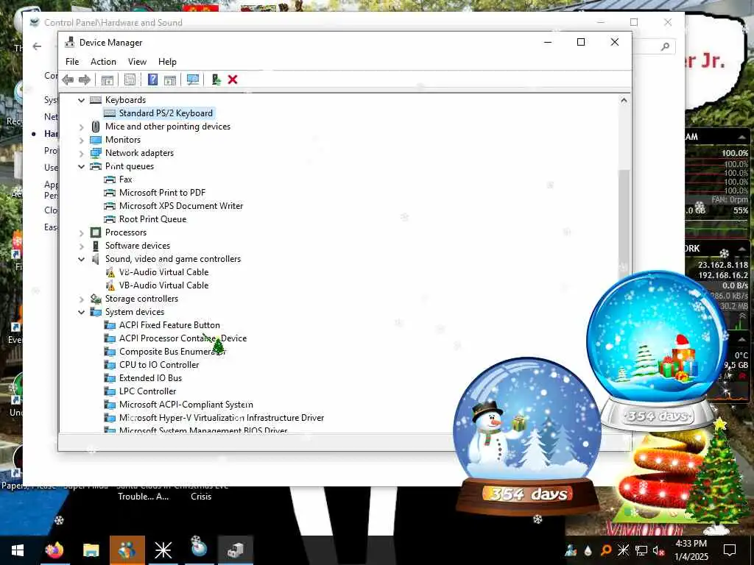The image size is (754, 565).
Task: Select the Fax print queue
Action: point(125,180)
